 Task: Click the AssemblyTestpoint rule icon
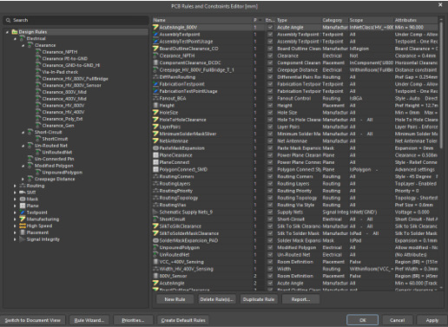tap(155, 35)
